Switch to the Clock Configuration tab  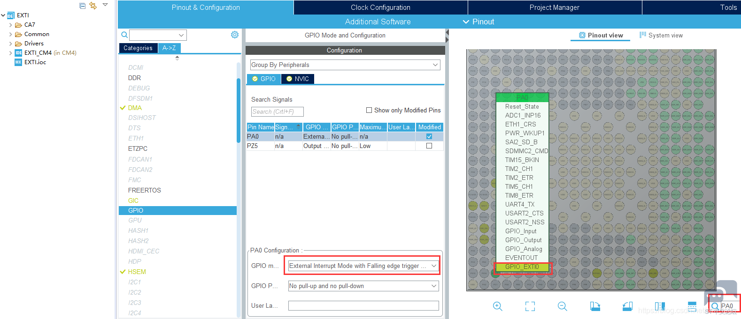tap(380, 7)
